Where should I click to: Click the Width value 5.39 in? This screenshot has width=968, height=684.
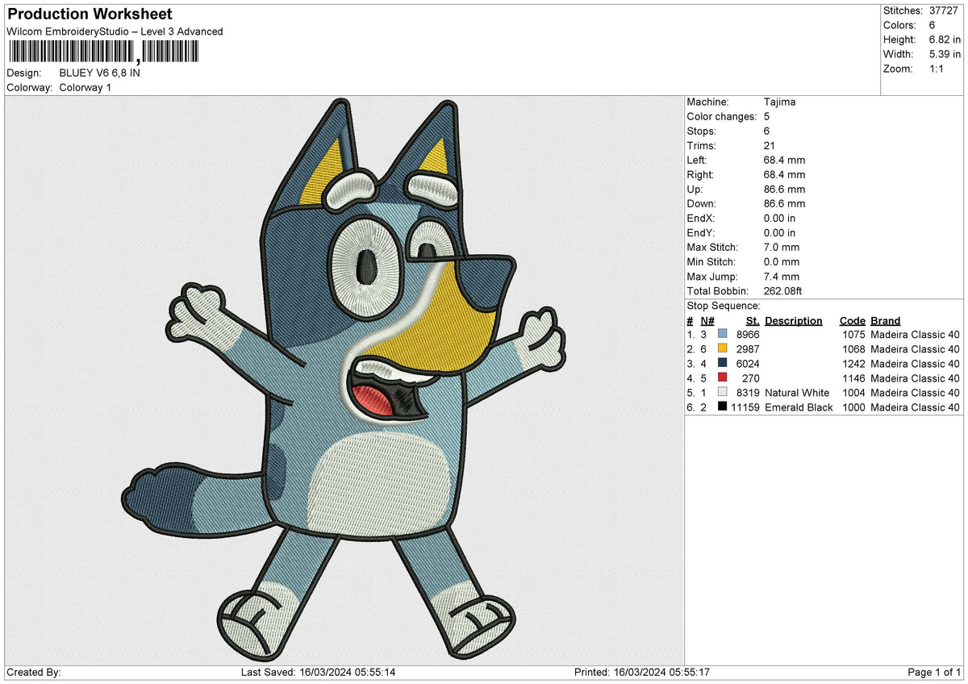pyautogui.click(x=945, y=54)
